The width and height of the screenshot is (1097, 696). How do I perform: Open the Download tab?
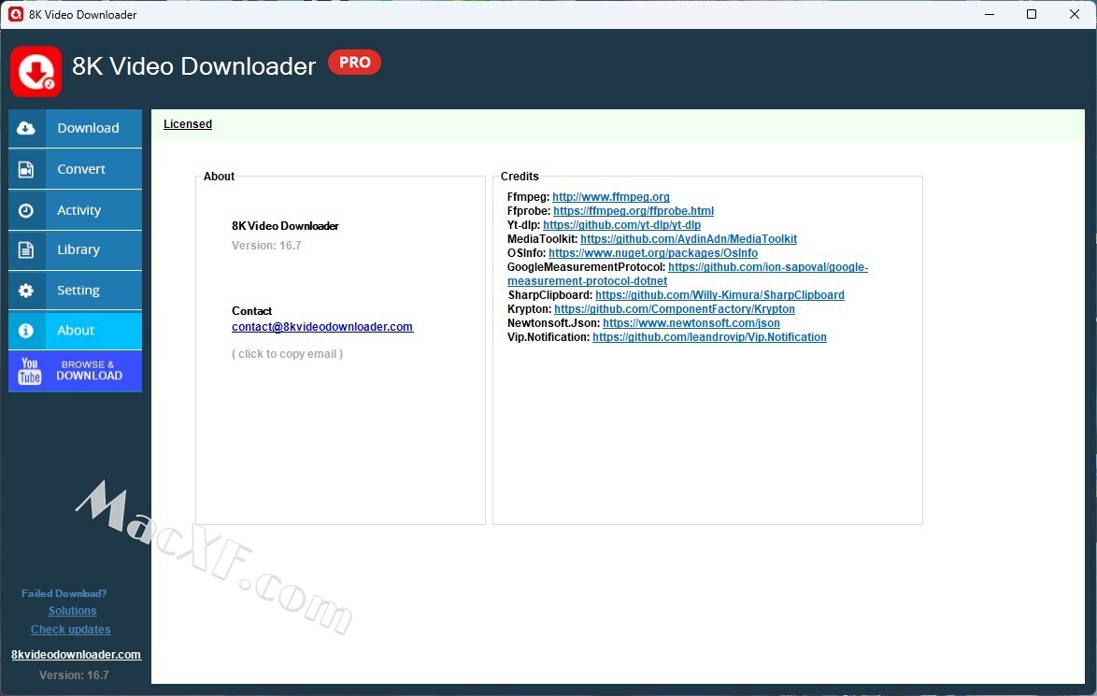coord(75,128)
